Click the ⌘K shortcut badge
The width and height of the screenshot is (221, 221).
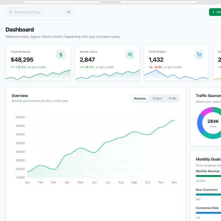pos(69,12)
